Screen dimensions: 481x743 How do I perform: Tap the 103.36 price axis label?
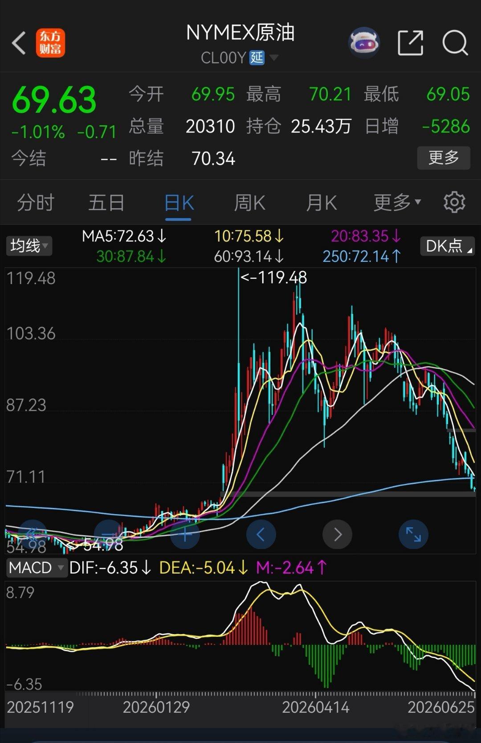click(x=31, y=334)
